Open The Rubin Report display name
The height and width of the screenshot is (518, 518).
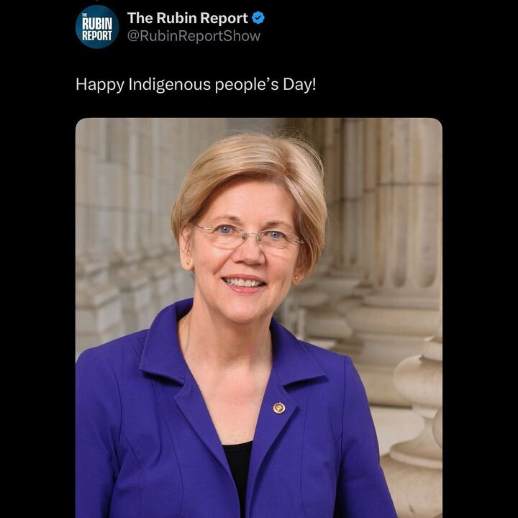(x=187, y=18)
